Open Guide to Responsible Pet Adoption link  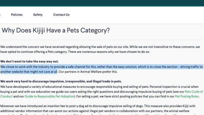(x=49, y=97)
